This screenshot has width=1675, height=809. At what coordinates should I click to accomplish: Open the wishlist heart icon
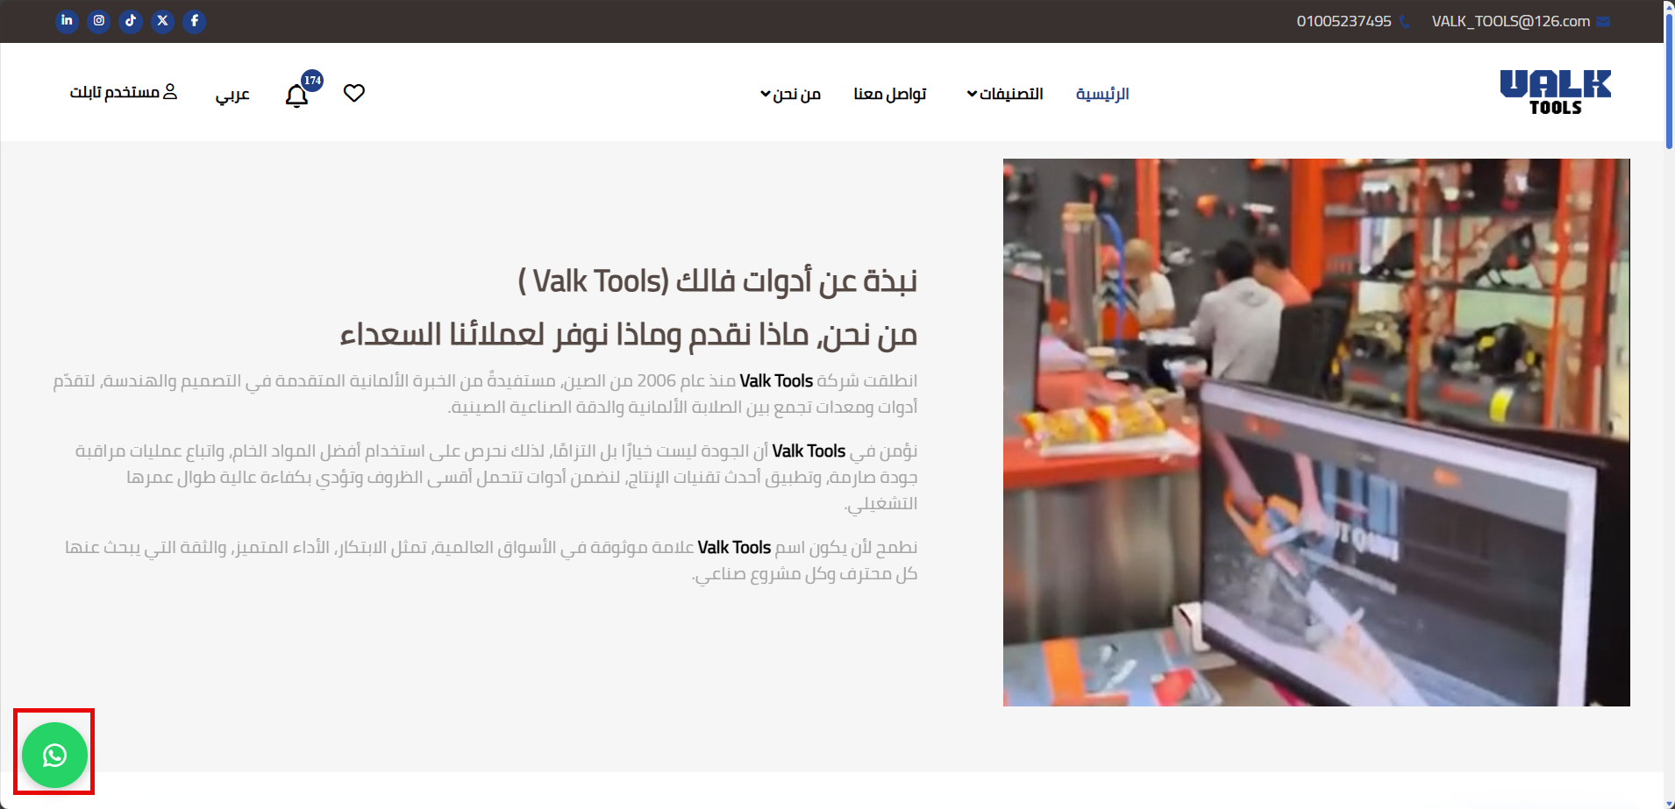pyautogui.click(x=354, y=93)
